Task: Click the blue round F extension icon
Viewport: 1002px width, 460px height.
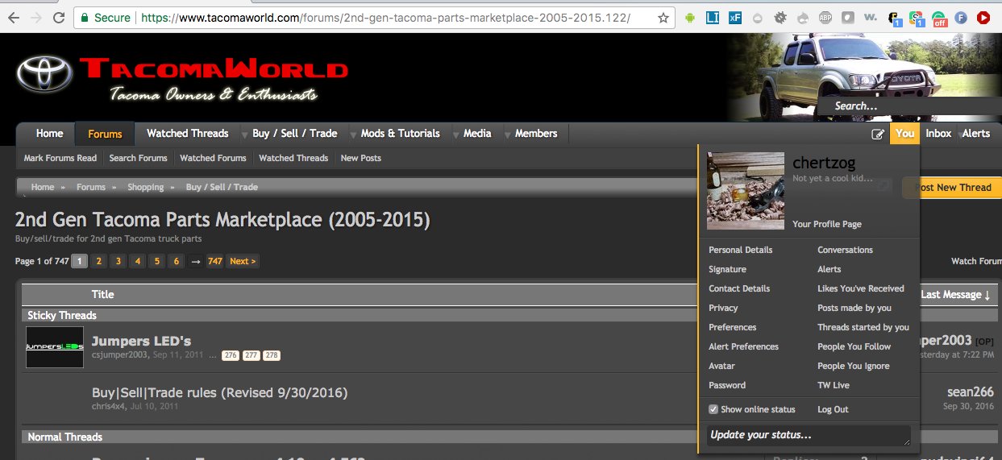Action: [961, 17]
